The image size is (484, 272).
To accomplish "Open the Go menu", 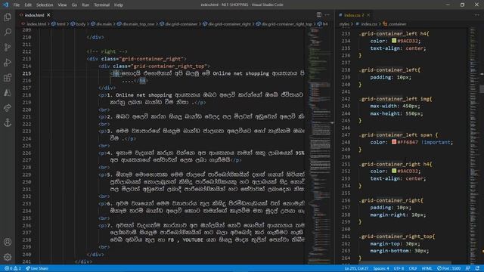I will [74, 5].
